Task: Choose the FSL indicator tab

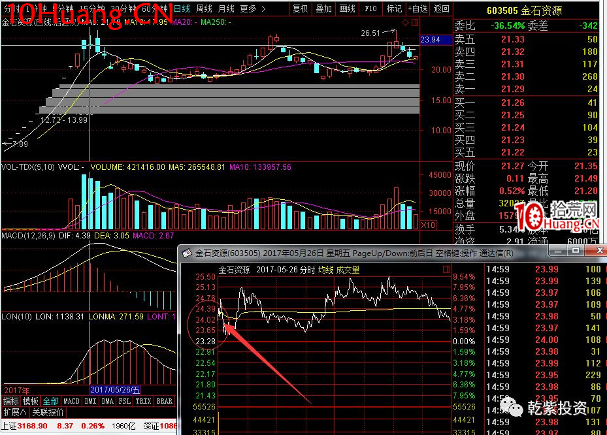Action: click(x=124, y=401)
